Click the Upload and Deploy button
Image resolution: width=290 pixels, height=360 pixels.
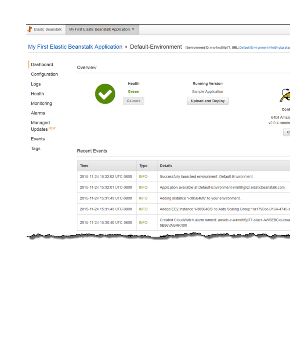pyautogui.click(x=208, y=101)
